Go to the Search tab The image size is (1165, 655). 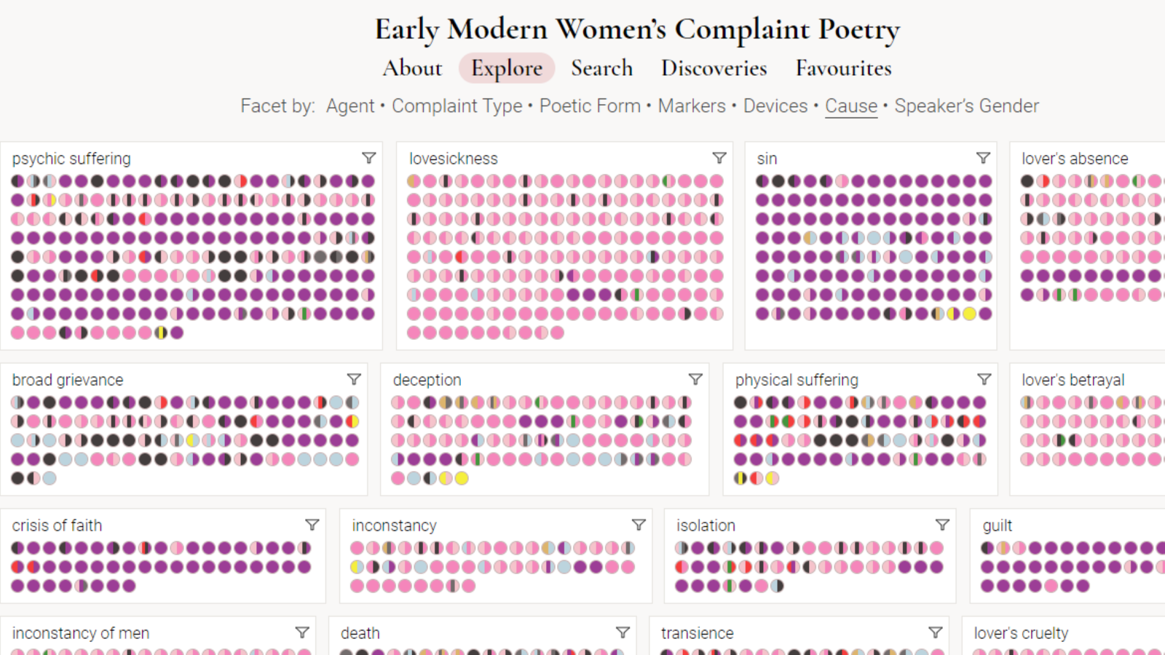pos(601,68)
